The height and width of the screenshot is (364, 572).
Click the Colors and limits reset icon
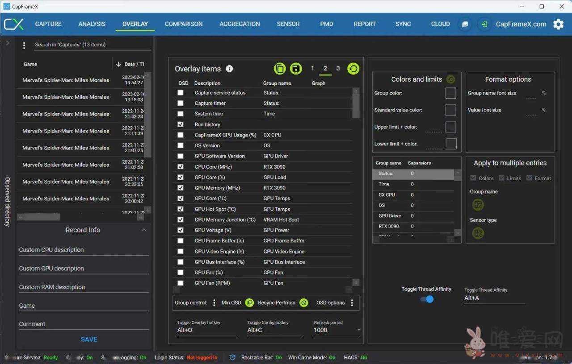tap(450, 79)
